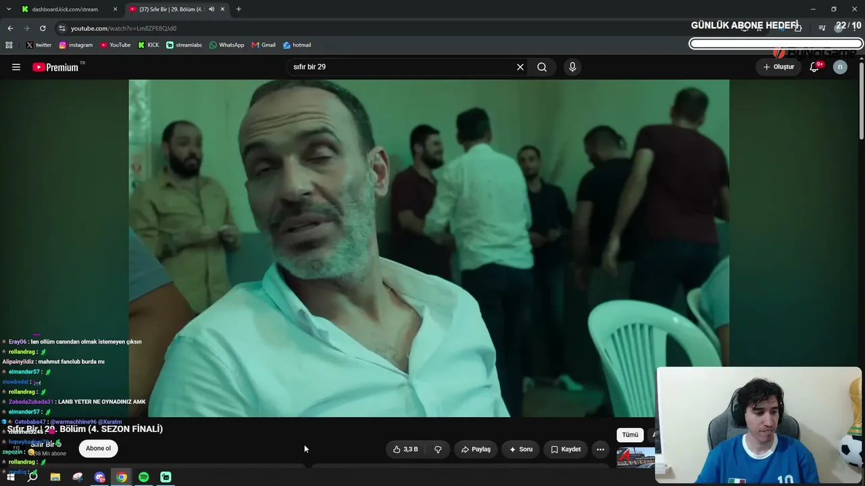This screenshot has height=486, width=865.
Task: View site information icon in address bar
Action: [62, 28]
